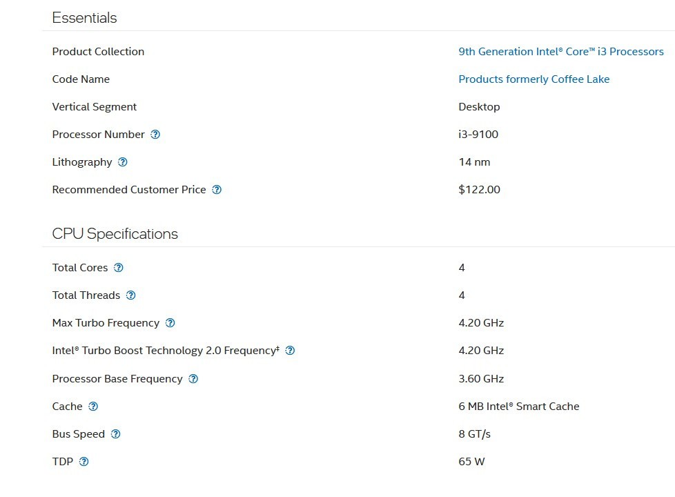Open help for Turbo Boost Technology 2.0 Frequency
The height and width of the screenshot is (497, 675).
(290, 351)
